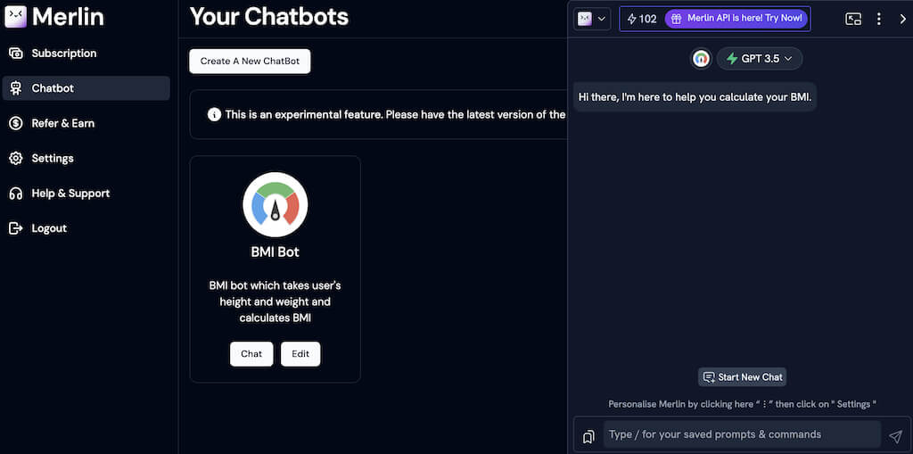This screenshot has height=454, width=913.
Task: Click the greeting message about BMI
Action: pos(695,96)
